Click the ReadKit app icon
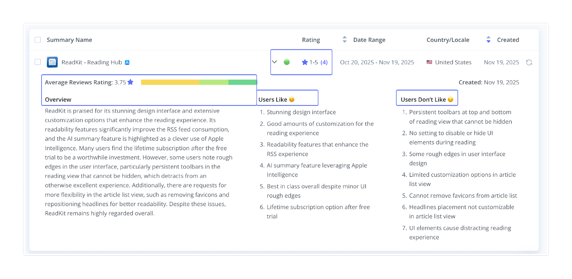Viewport: 572px width, 279px height. [52, 62]
